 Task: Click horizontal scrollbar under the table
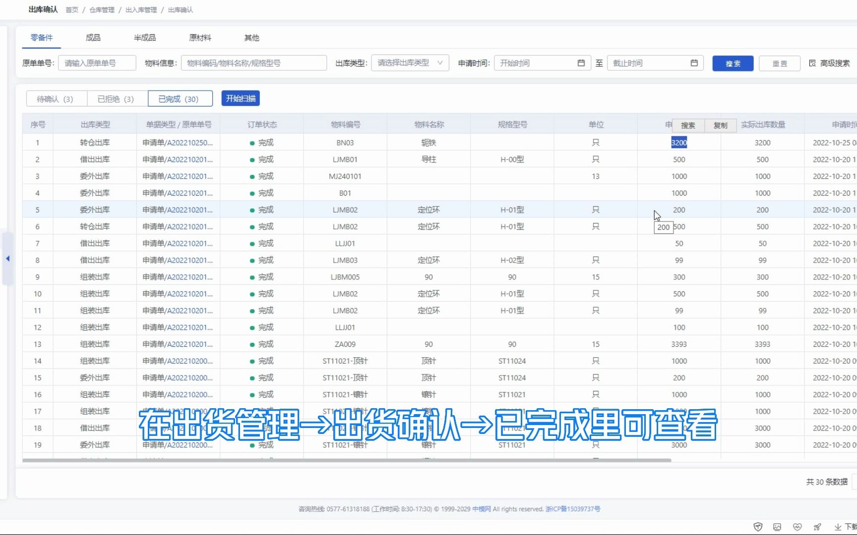click(x=347, y=460)
